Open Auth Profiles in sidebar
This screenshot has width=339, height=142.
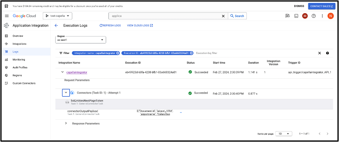(20, 68)
